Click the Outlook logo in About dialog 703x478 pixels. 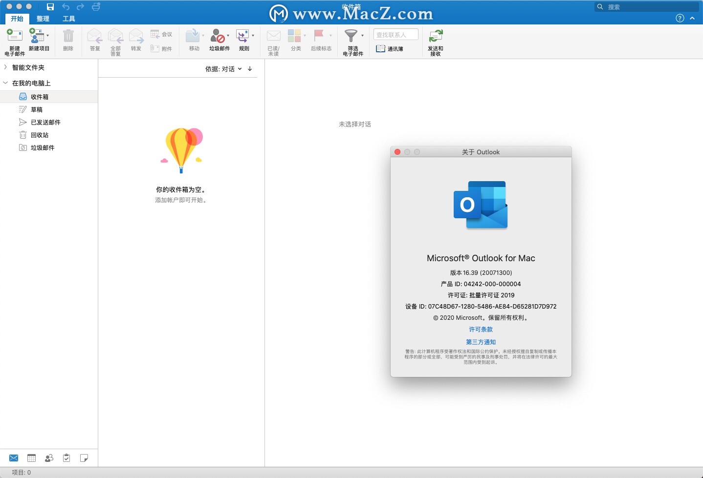pyautogui.click(x=481, y=205)
